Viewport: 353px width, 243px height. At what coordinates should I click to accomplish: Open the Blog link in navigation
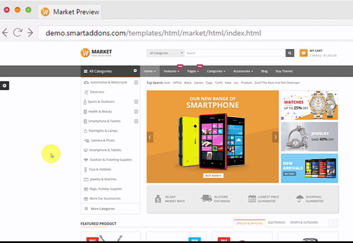pyautogui.click(x=264, y=71)
